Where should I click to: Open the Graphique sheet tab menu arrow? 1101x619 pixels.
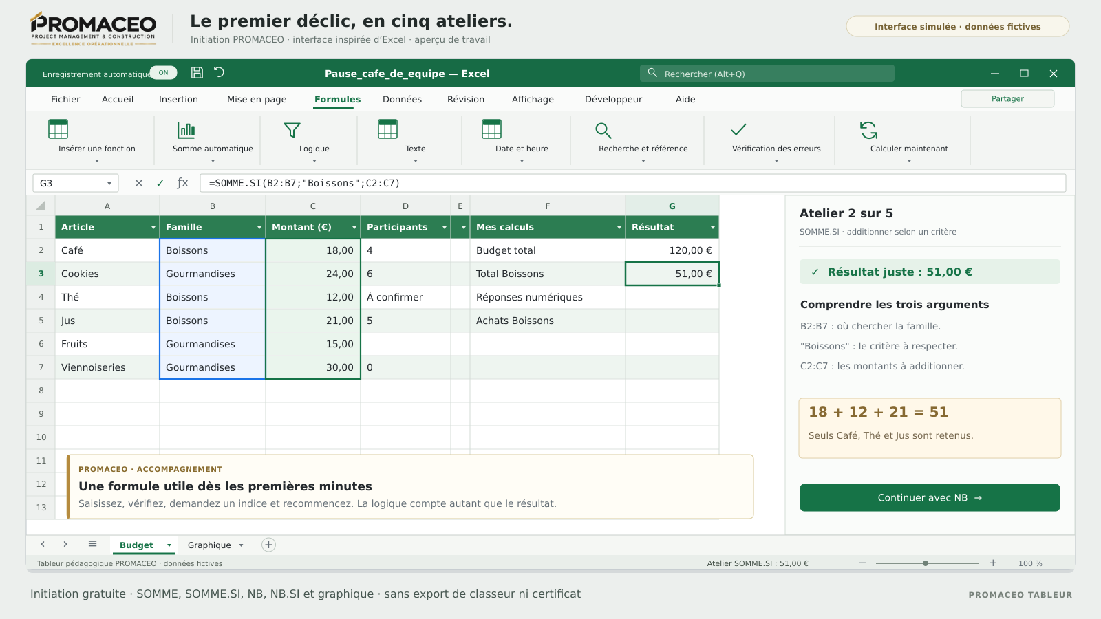(242, 545)
